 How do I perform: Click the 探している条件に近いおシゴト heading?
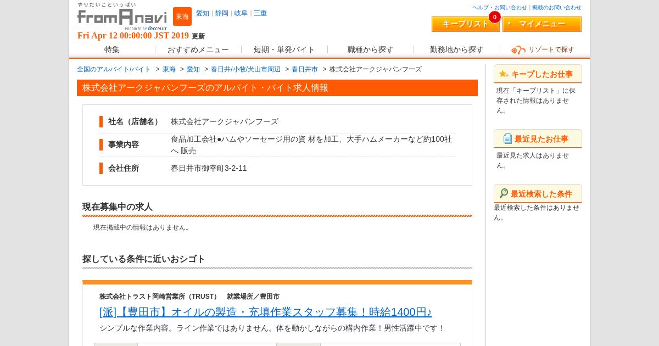coord(144,259)
